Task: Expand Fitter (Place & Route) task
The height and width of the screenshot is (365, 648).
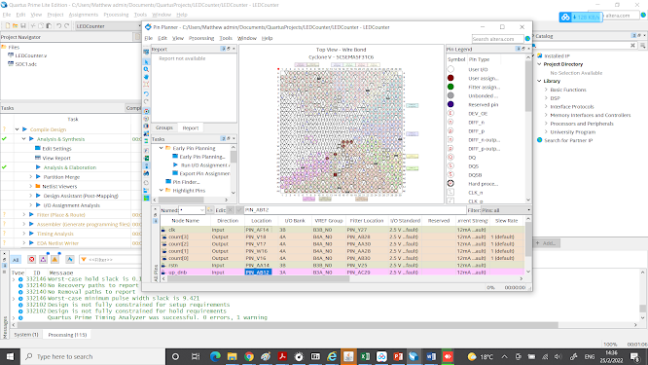Action: tap(24, 215)
